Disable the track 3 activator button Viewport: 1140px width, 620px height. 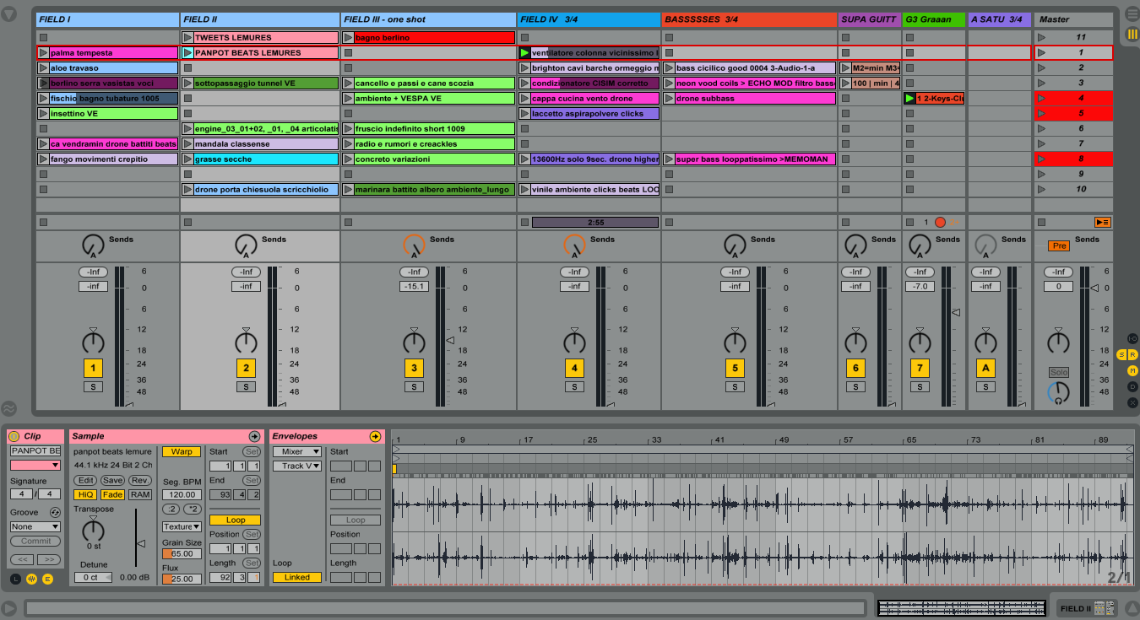tap(414, 368)
